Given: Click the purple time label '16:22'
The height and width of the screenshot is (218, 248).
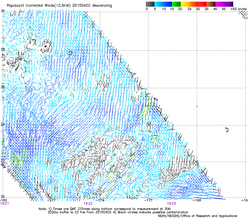Looking at the screenshot, I should 88,204.
